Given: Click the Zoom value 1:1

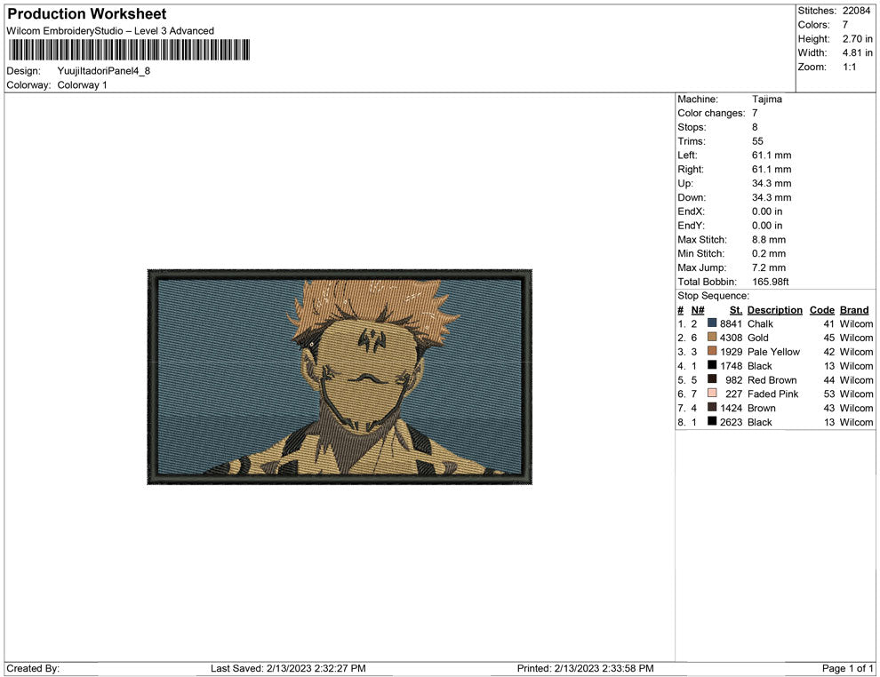Looking at the screenshot, I should (x=850, y=67).
